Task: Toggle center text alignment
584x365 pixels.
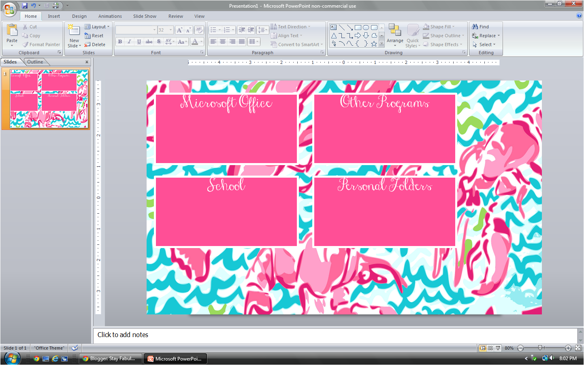Action: (x=223, y=42)
